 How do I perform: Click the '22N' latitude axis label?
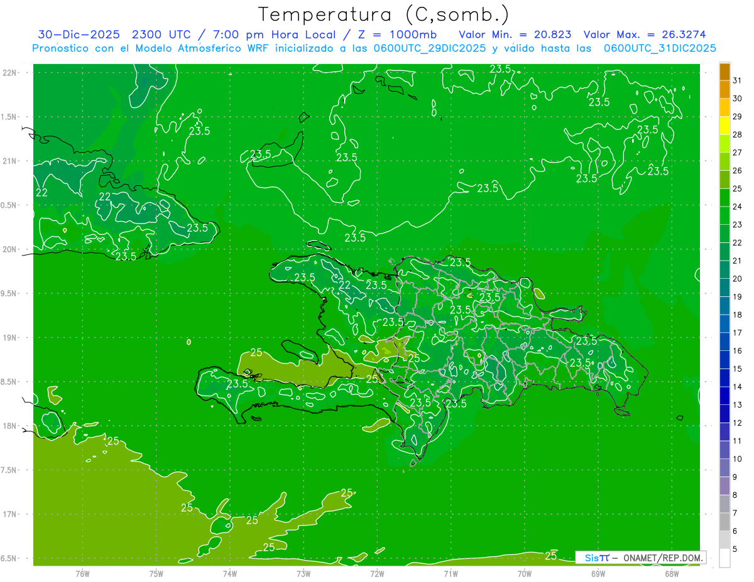9,73
